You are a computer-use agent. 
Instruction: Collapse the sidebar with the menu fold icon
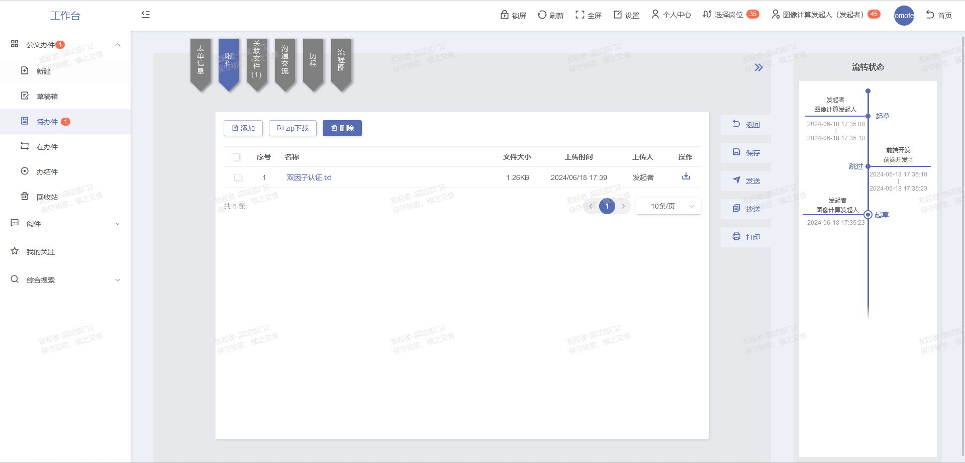pos(146,15)
